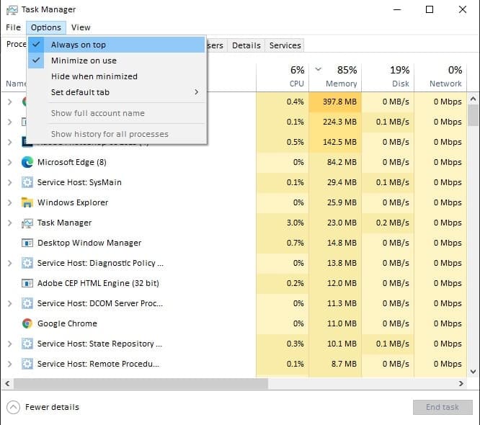The image size is (480, 425).
Task: Open the View menu
Action: pyautogui.click(x=81, y=27)
